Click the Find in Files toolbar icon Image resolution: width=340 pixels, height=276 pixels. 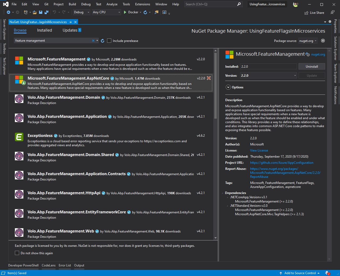click(156, 12)
